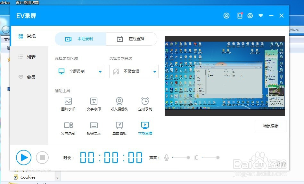Viewport: 304px width, 184px height.
Task: Open the 本地直播 tool
Action: [x=145, y=129]
